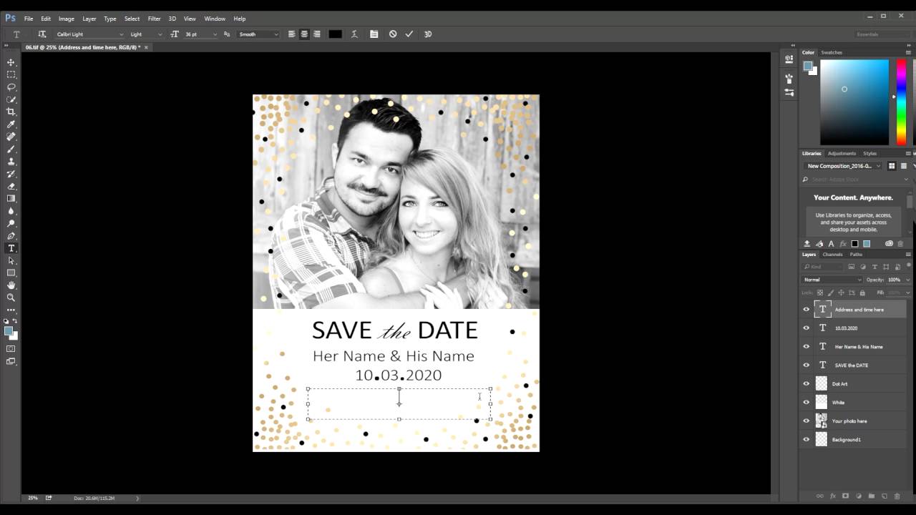Toggle text orientation

(x=42, y=34)
